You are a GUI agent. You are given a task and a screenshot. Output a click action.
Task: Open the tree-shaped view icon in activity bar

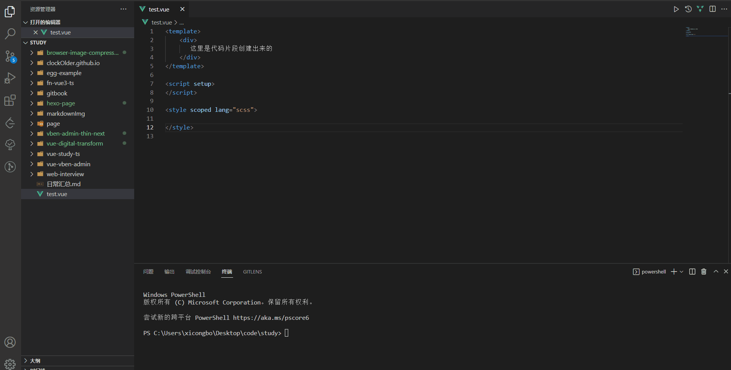(10, 144)
